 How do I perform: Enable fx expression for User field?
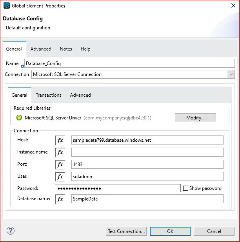(x=60, y=177)
